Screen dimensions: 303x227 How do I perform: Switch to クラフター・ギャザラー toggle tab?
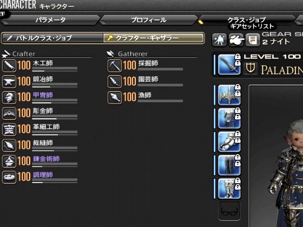pos(153,38)
